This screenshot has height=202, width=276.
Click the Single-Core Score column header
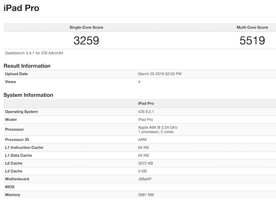click(x=86, y=28)
